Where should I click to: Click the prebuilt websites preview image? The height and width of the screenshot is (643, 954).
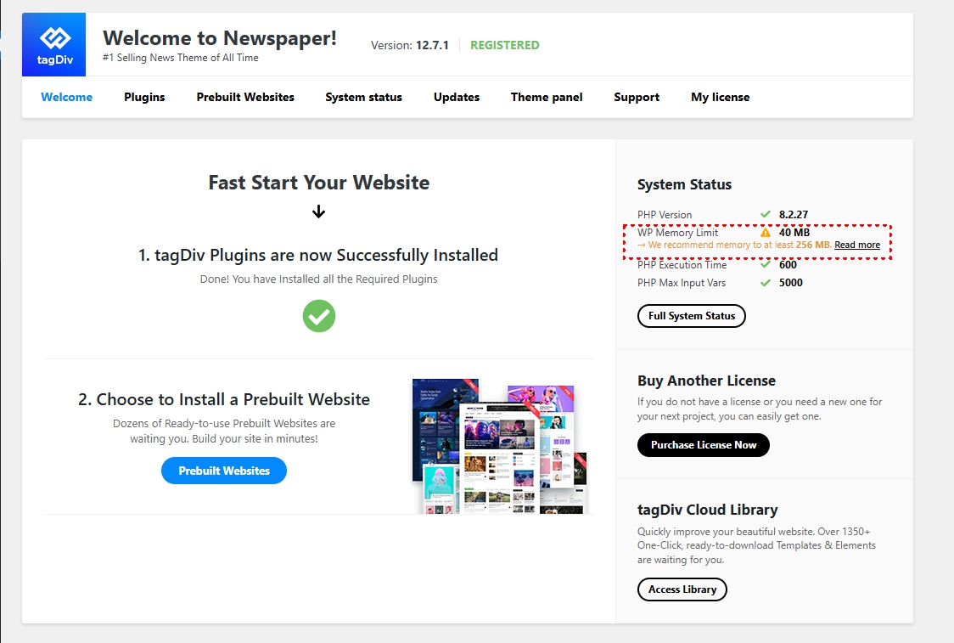(x=500, y=446)
